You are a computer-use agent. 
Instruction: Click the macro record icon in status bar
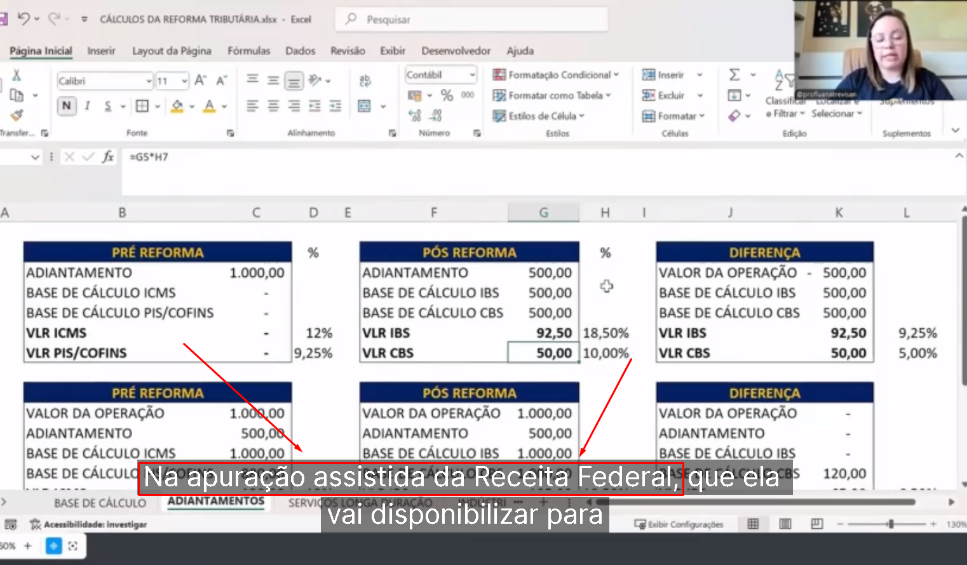(11, 524)
